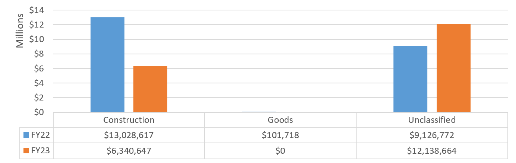Viewport: 516px width, 163px height.
Task: Click the FY22 legend text label
Action: click(40, 135)
